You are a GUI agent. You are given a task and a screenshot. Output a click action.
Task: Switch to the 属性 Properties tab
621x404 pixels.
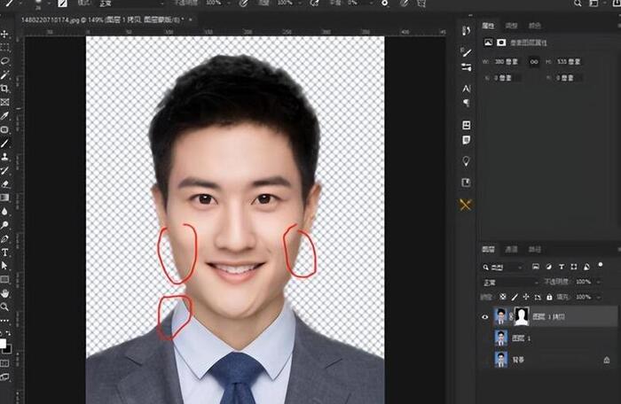[x=488, y=26]
